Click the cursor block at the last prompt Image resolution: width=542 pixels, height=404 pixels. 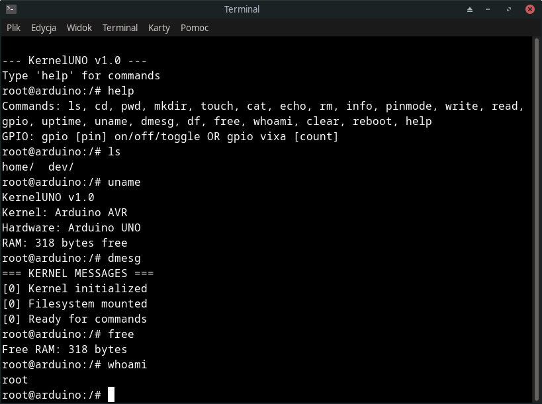coord(111,395)
